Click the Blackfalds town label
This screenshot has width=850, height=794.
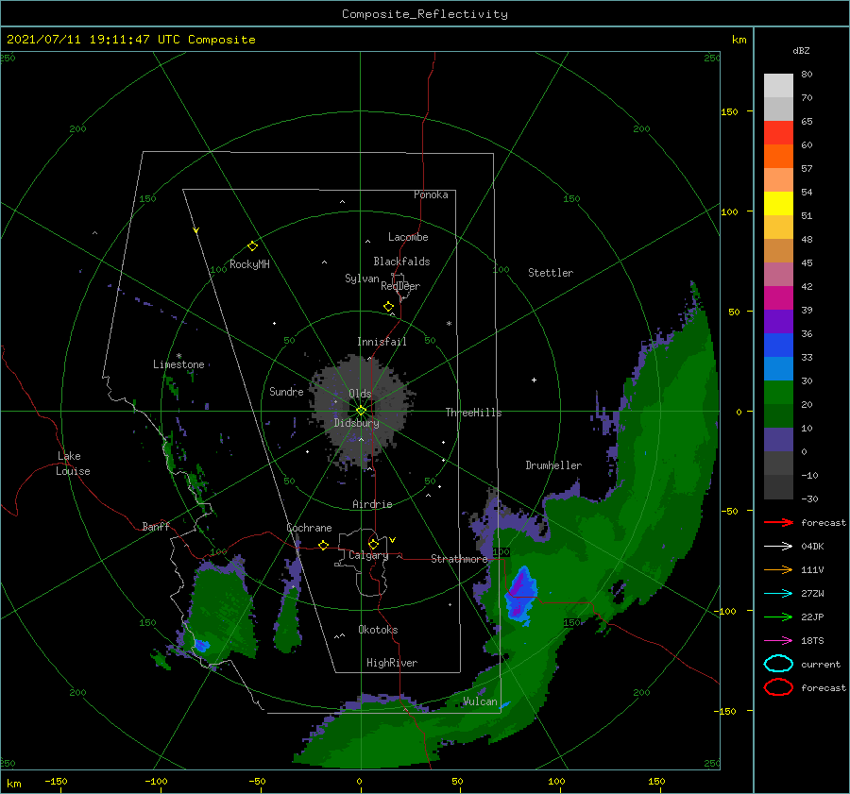coord(401,262)
